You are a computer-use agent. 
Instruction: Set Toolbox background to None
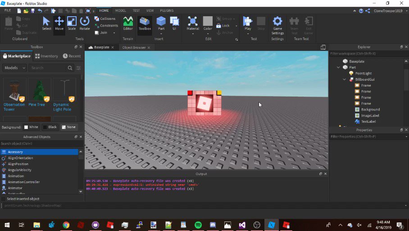68,127
